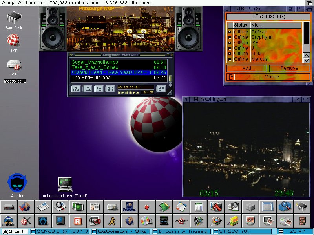Click the Browse globe icon in the dock
The height and width of the screenshot is (235, 314).
tap(129, 206)
